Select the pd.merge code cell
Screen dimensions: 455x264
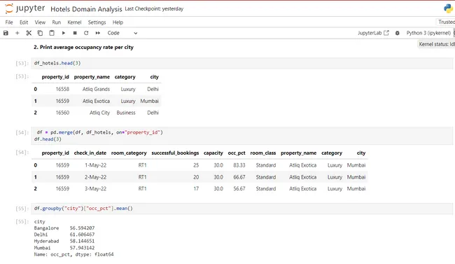(x=241, y=136)
